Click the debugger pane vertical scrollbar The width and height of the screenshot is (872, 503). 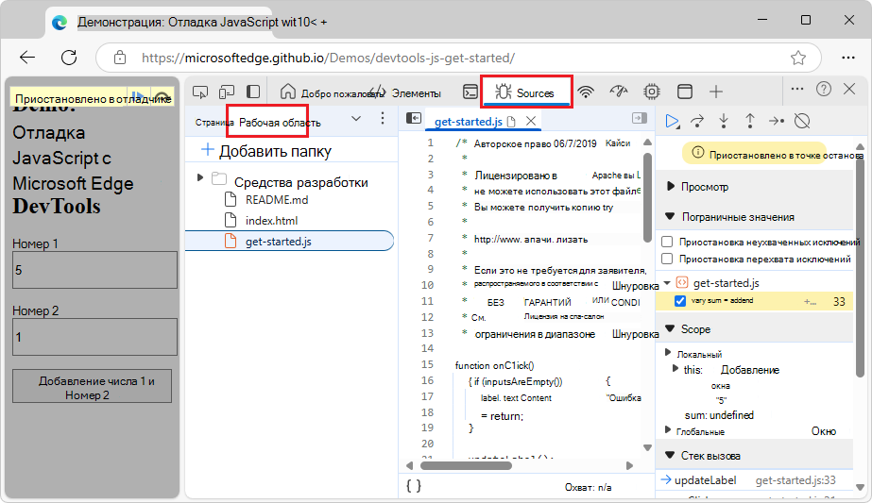[860, 267]
